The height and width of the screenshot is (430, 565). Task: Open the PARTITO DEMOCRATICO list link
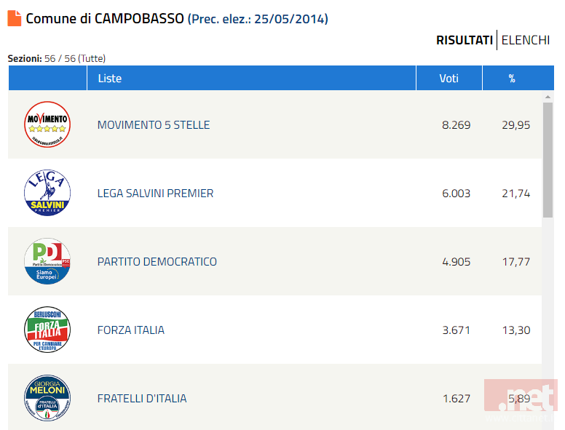click(157, 262)
